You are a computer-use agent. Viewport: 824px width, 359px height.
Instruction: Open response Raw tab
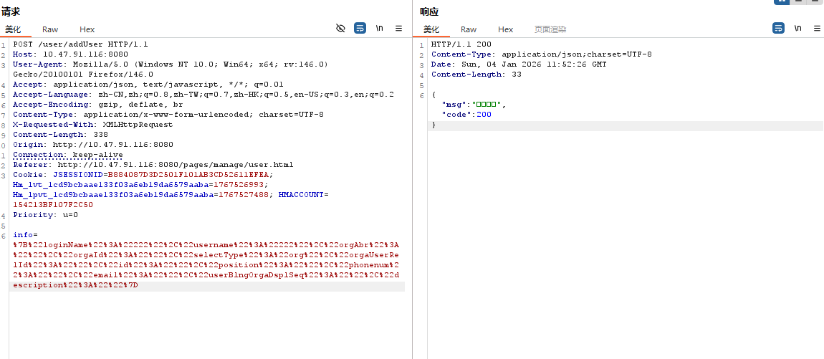pyautogui.click(x=469, y=29)
